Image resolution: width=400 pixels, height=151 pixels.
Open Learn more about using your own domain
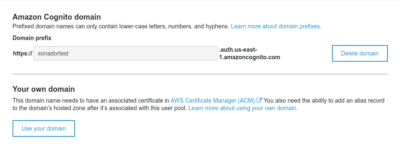coord(243,108)
